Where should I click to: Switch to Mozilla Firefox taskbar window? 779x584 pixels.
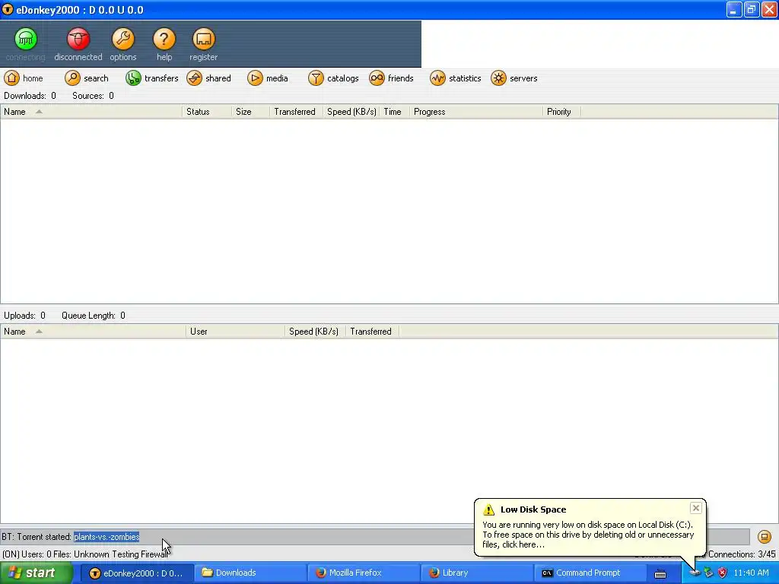[x=363, y=573]
